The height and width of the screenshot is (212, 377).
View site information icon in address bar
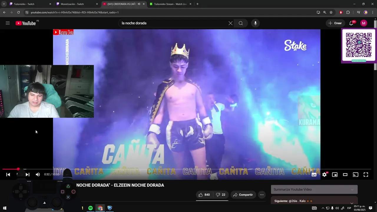27,12
